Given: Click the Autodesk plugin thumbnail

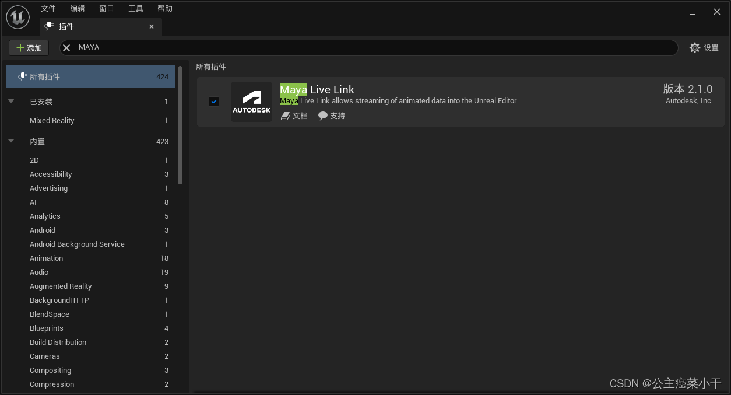Looking at the screenshot, I should pyautogui.click(x=251, y=102).
